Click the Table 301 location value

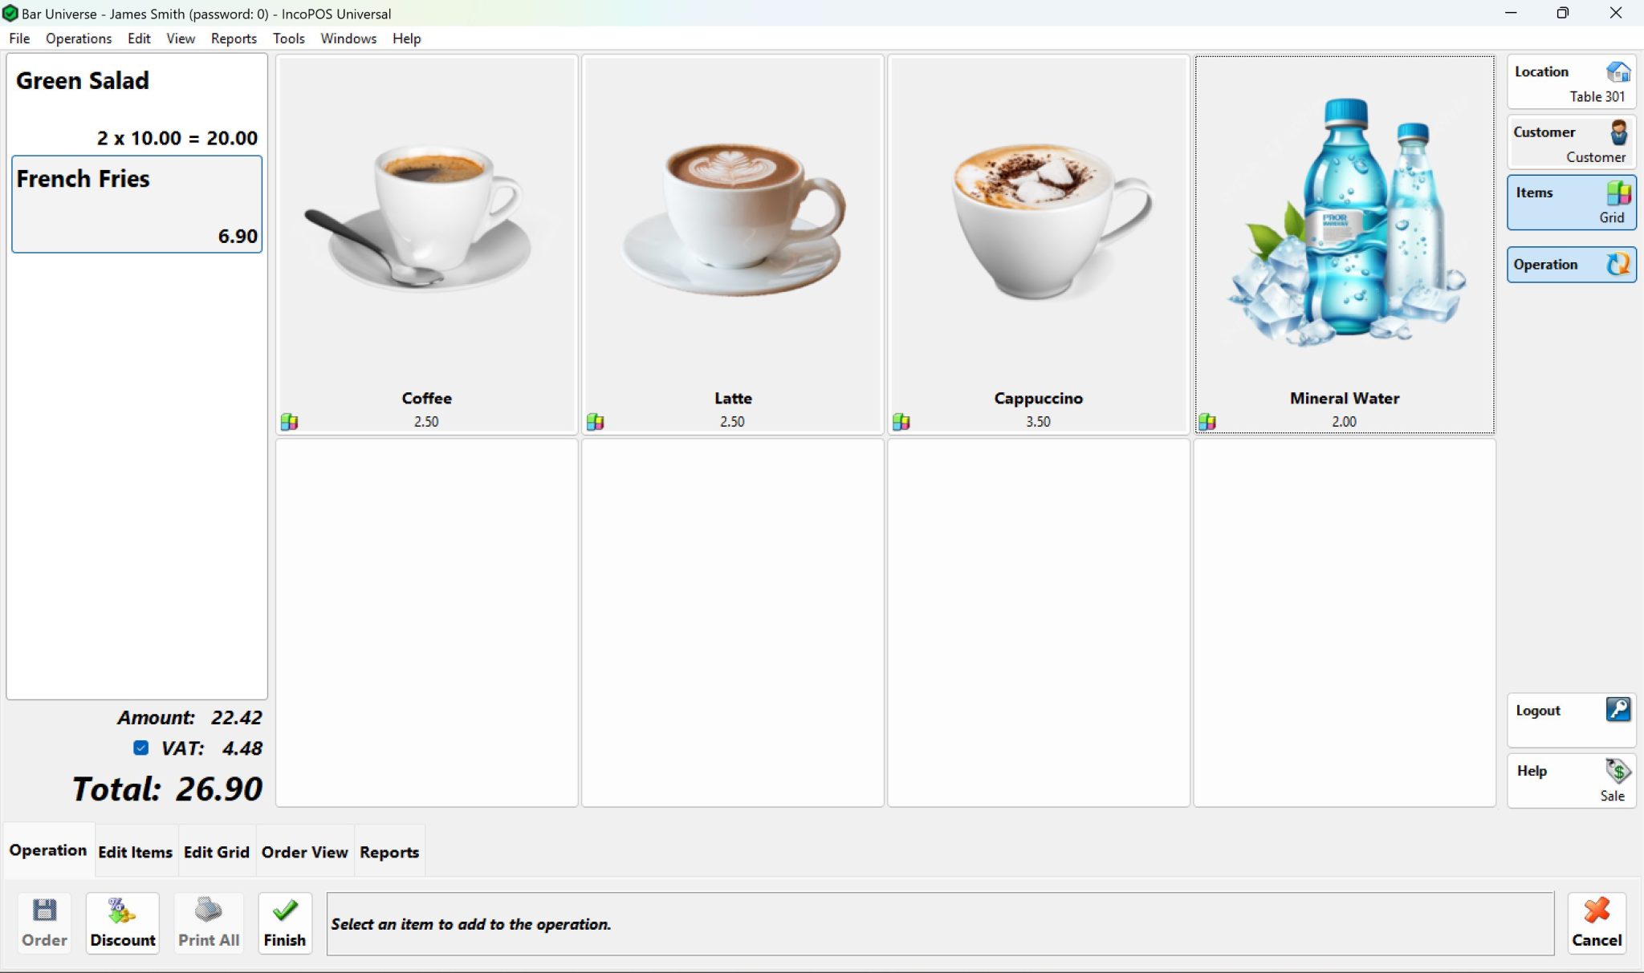tap(1597, 96)
